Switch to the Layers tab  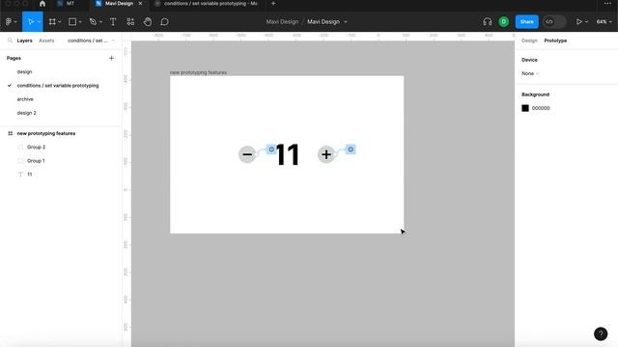24,40
